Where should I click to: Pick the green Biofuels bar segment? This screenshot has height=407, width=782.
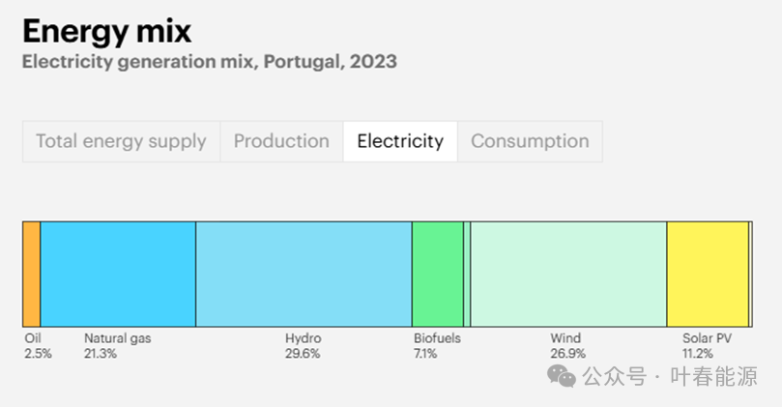pyautogui.click(x=437, y=275)
